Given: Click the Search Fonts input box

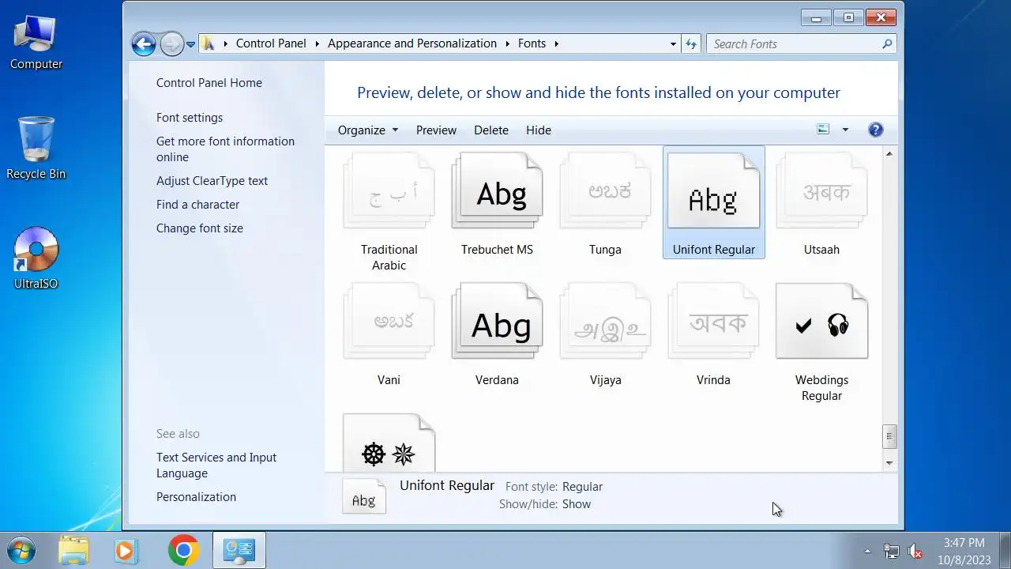Looking at the screenshot, I should click(793, 44).
